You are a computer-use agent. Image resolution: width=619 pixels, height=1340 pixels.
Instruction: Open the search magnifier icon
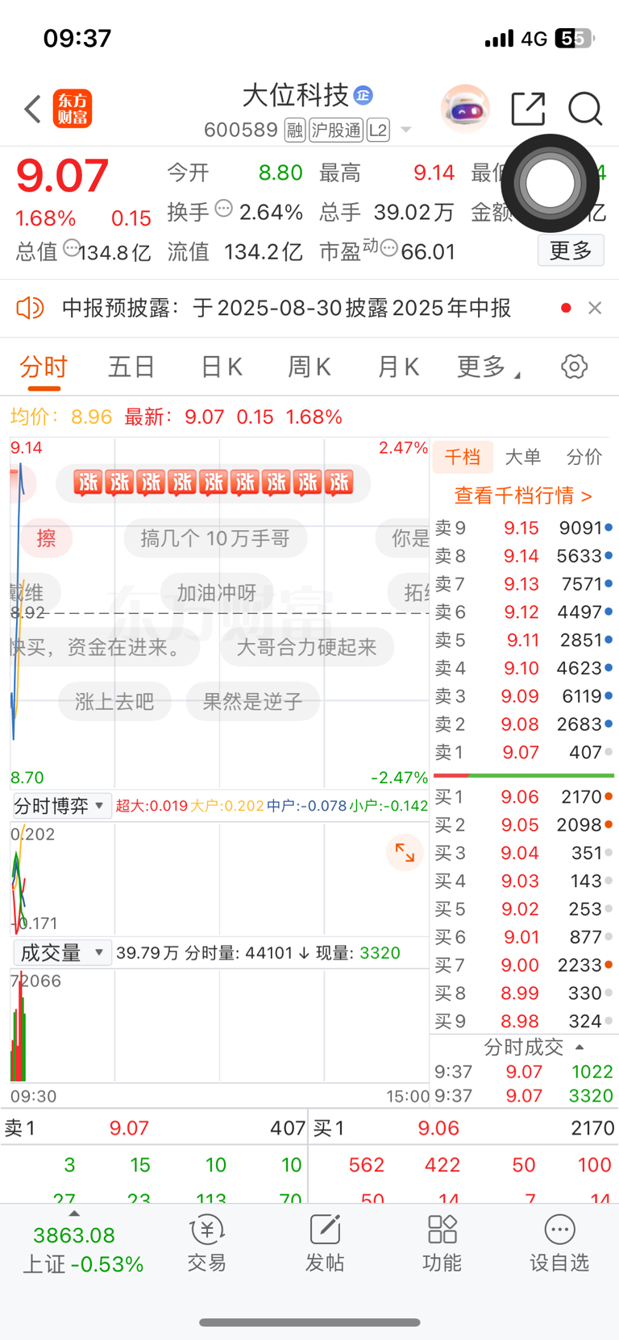585,109
